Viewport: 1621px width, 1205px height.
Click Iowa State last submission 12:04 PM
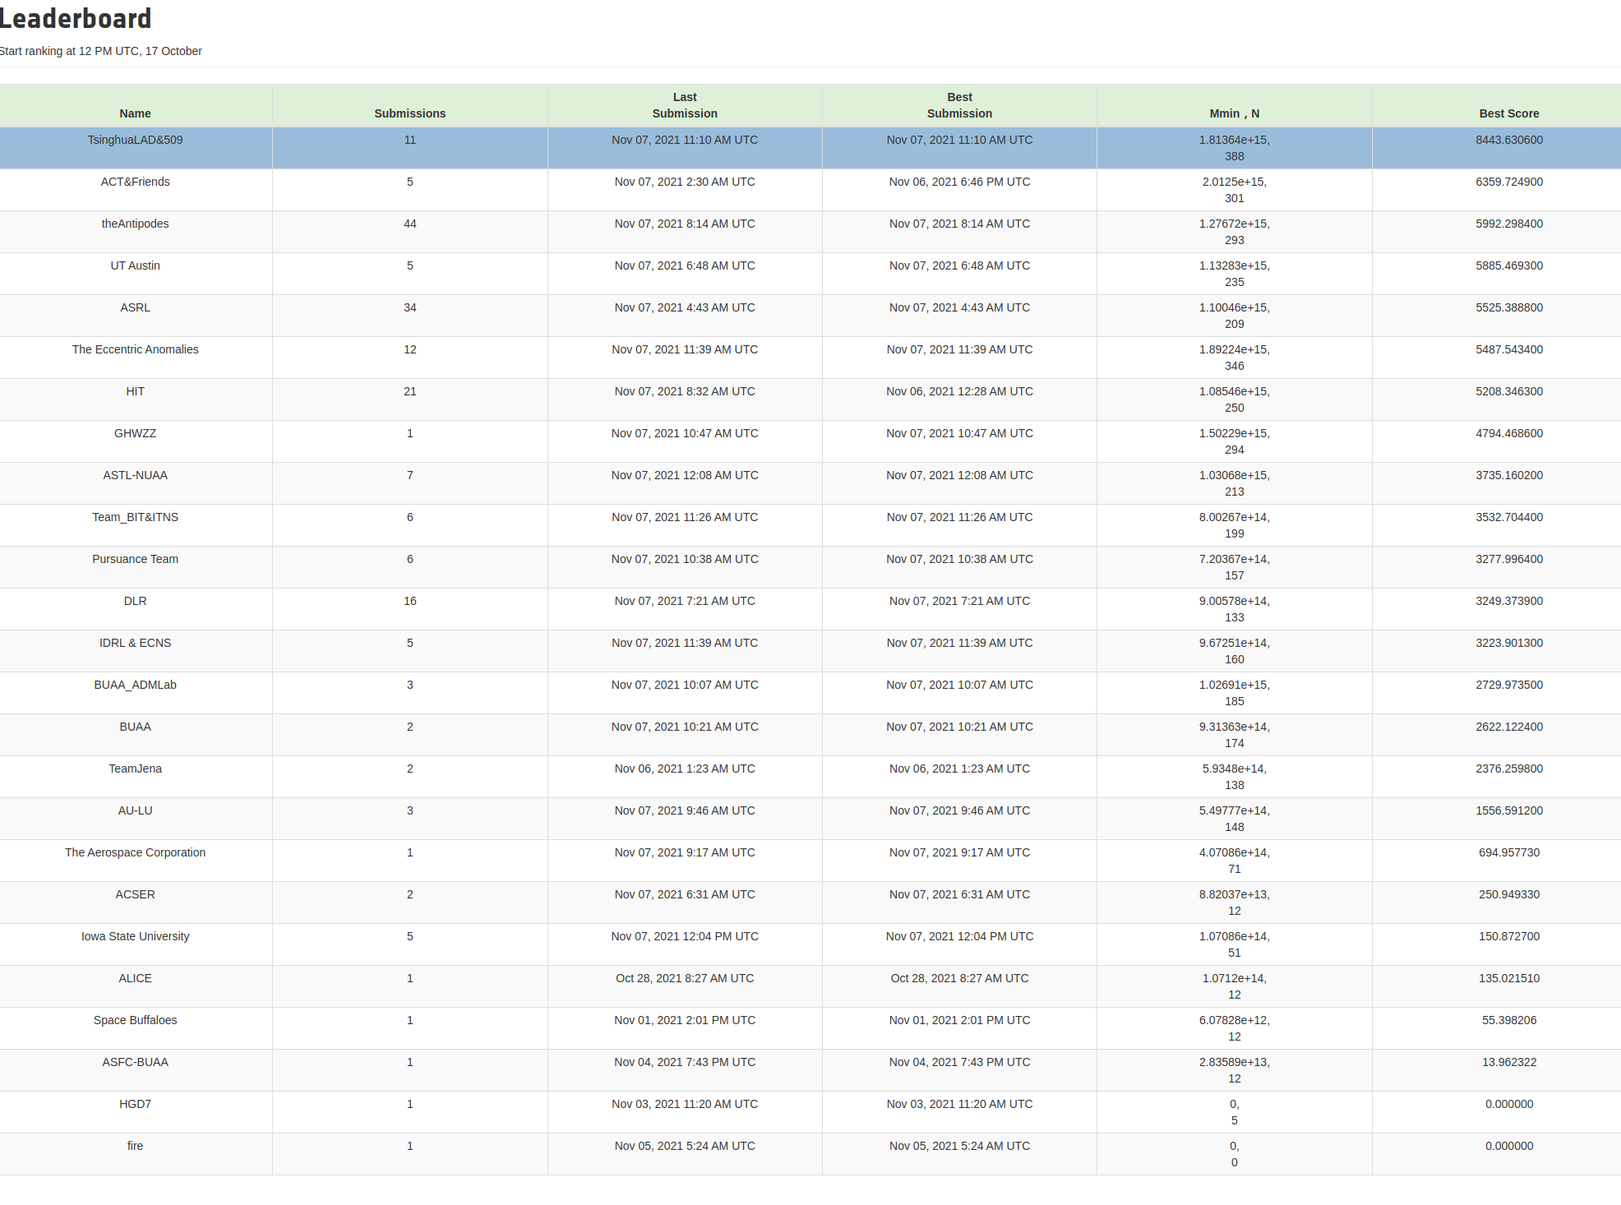[x=685, y=936]
